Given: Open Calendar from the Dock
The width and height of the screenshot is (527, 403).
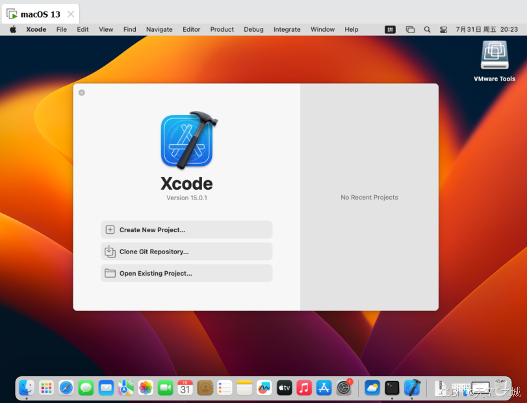Looking at the screenshot, I should point(185,388).
